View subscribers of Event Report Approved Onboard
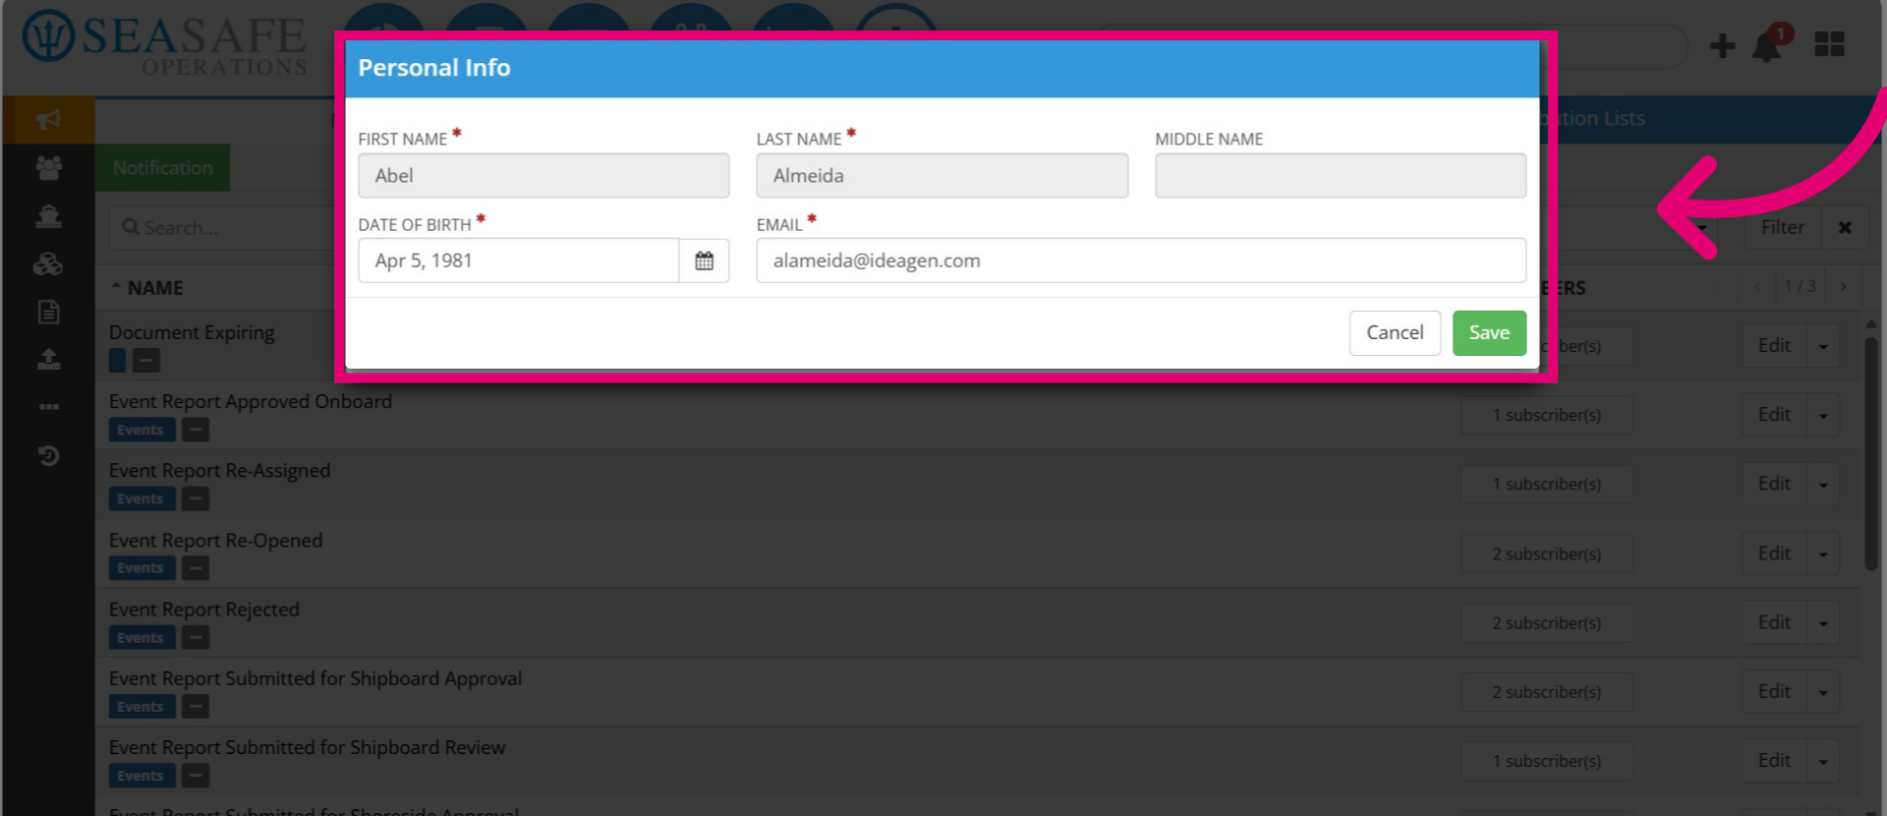The image size is (1887, 816). point(1547,415)
